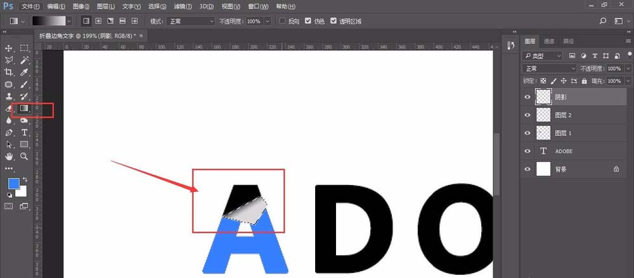Hide the 背景 layer
634x278 pixels.
527,169
